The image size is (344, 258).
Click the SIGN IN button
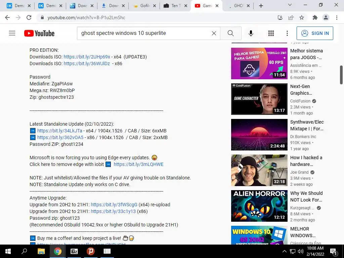[x=315, y=33]
